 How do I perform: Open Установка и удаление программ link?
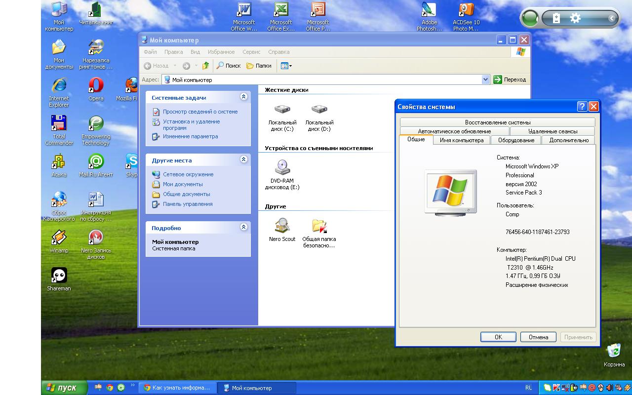tap(192, 124)
